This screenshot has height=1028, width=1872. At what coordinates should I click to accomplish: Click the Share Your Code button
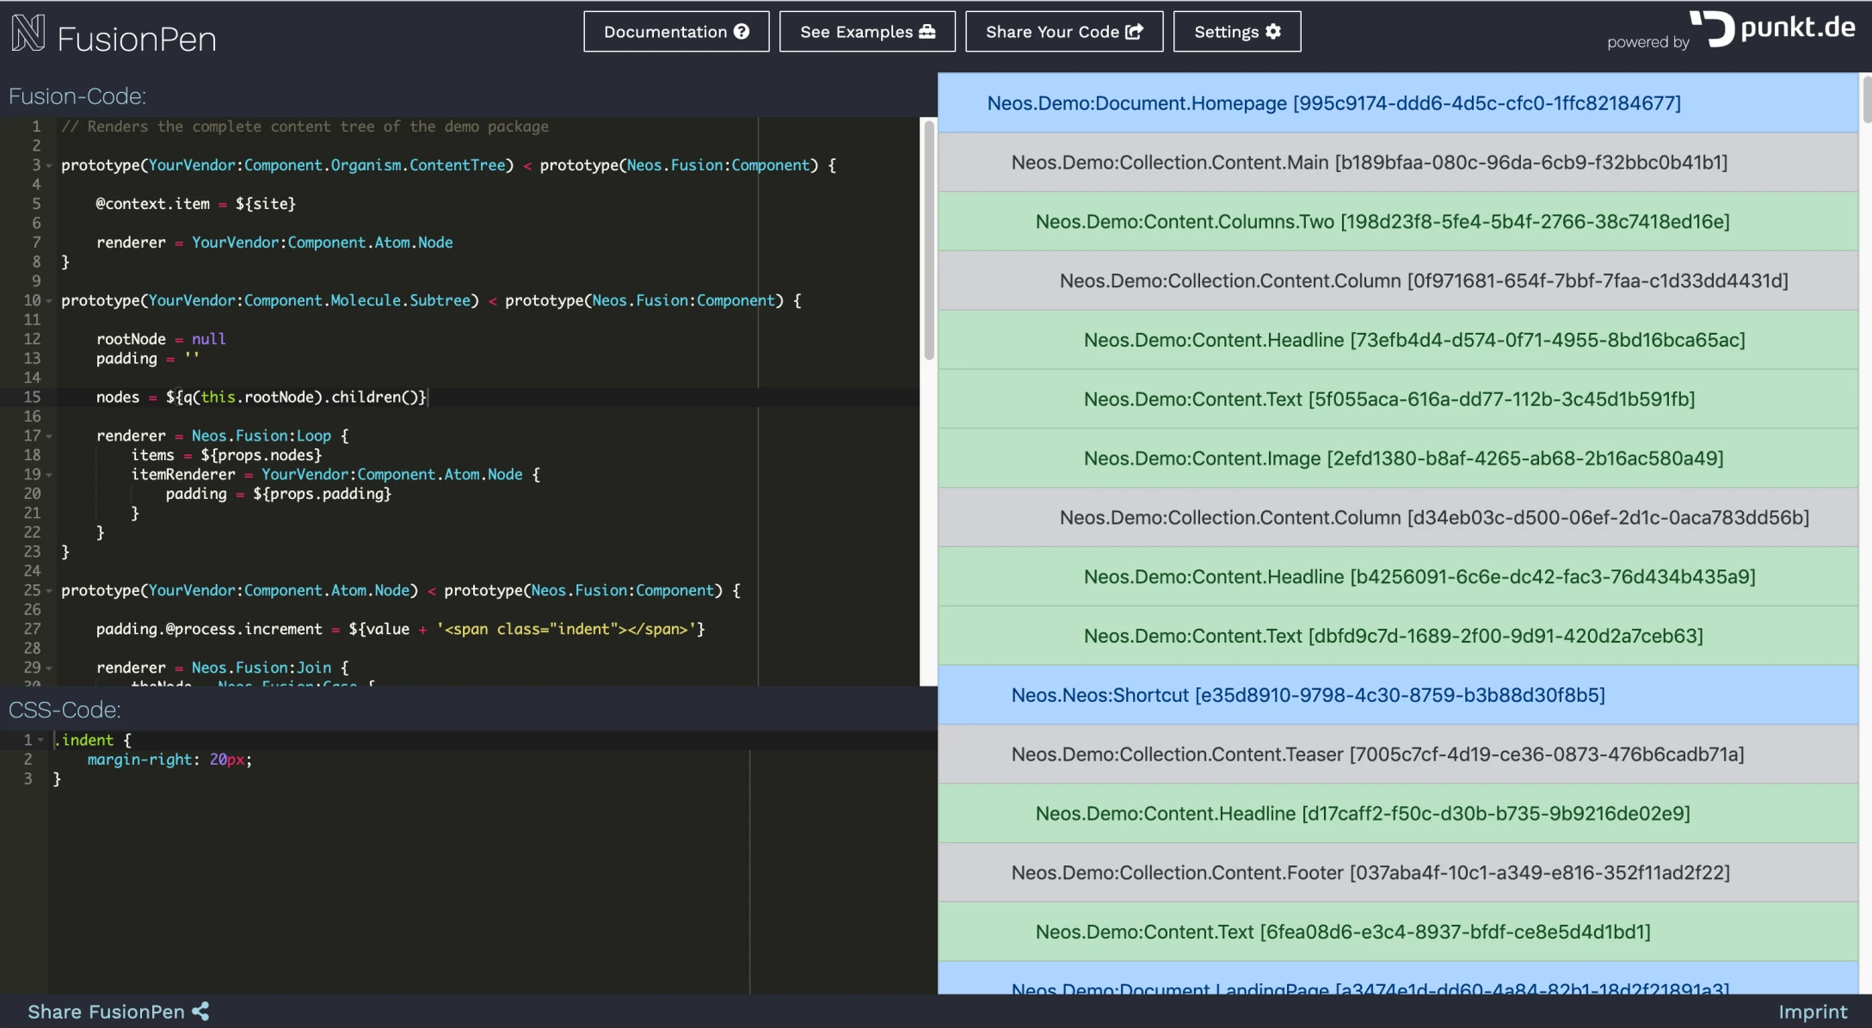tap(1064, 32)
